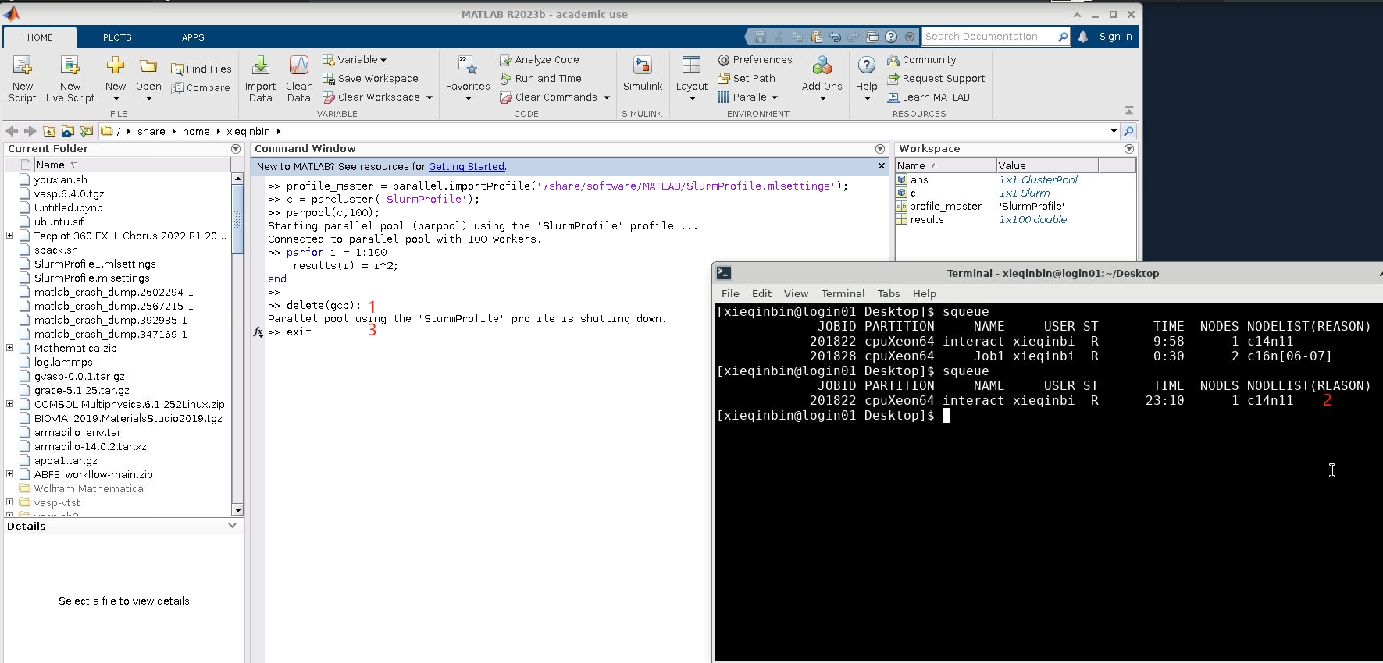
Task: Click Learn MATLAB
Action: tap(929, 97)
